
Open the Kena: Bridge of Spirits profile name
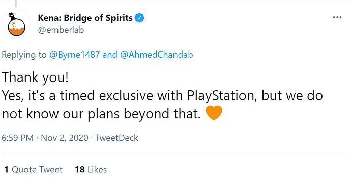click(x=85, y=18)
